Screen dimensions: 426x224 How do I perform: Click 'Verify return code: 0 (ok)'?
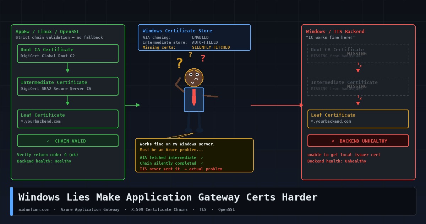tap(48, 155)
